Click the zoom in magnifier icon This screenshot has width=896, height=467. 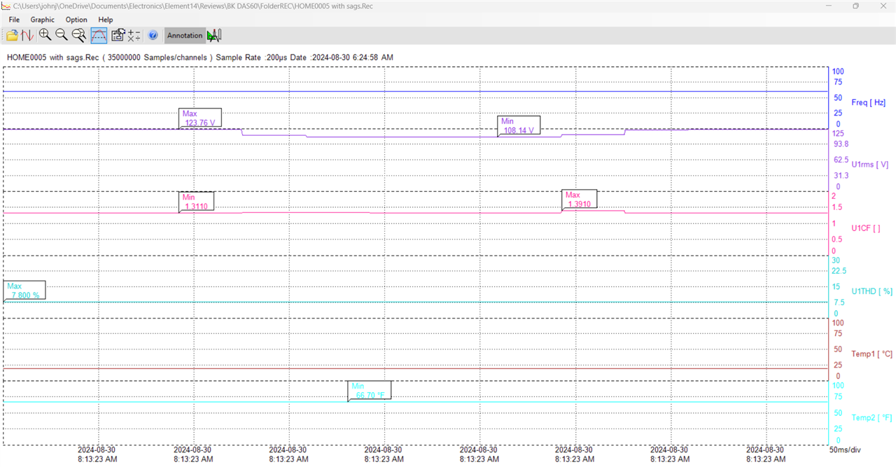(x=45, y=35)
